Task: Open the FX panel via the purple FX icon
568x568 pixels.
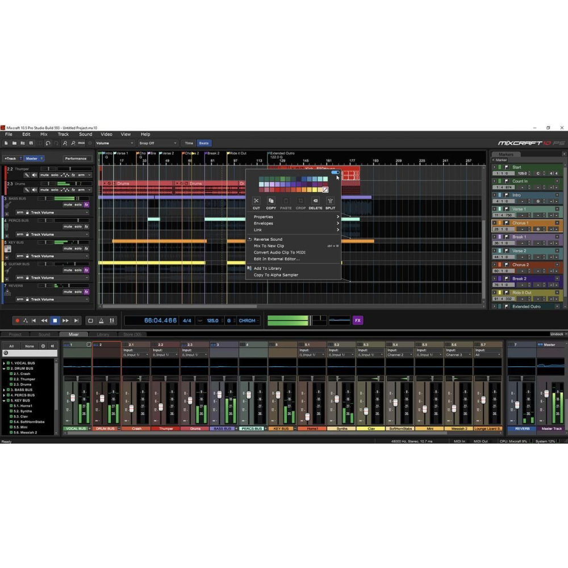Action: click(358, 320)
